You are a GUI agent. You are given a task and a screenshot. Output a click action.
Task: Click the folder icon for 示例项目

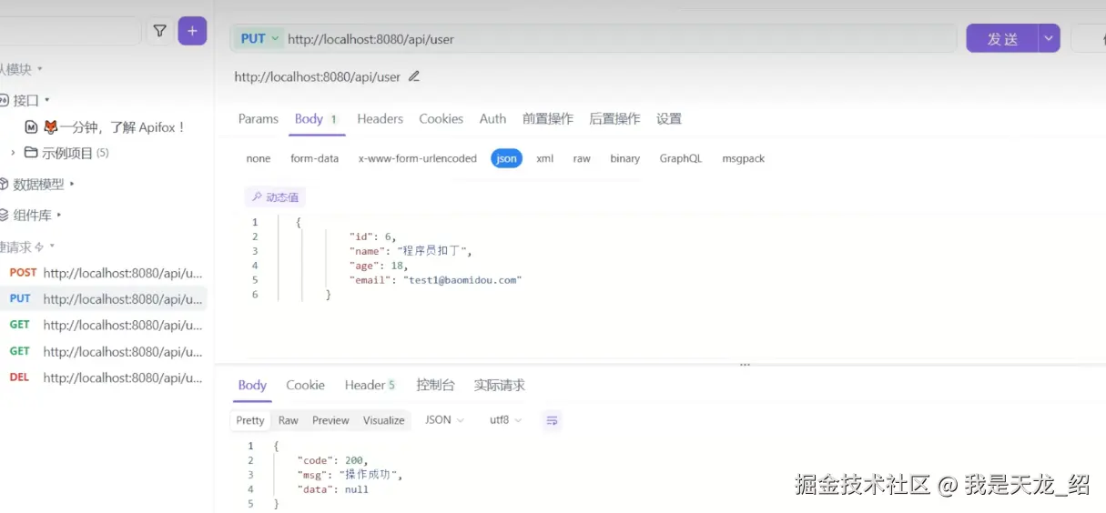click(x=31, y=153)
